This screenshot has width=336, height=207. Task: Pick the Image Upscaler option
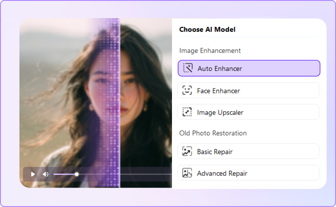pos(248,112)
